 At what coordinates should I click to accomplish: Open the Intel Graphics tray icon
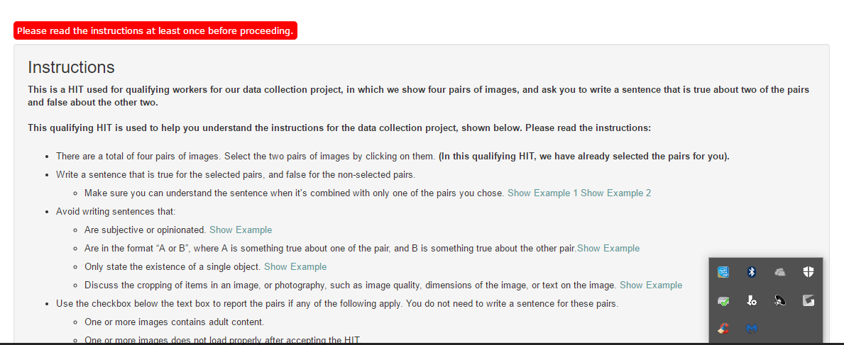723,273
